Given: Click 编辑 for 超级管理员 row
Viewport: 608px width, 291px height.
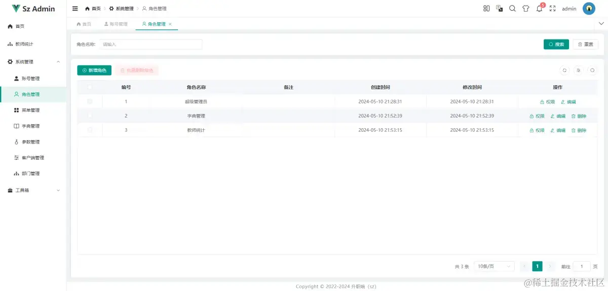Looking at the screenshot, I should pyautogui.click(x=568, y=102).
